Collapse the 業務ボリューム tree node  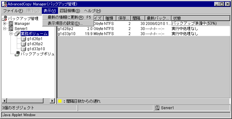coord(11,34)
